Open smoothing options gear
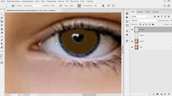This screenshot has height=96, width=172. (x=103, y=6)
